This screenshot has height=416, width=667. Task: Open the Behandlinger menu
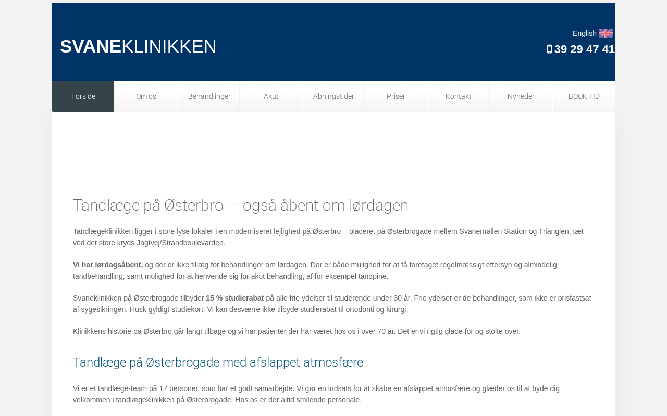coord(209,96)
